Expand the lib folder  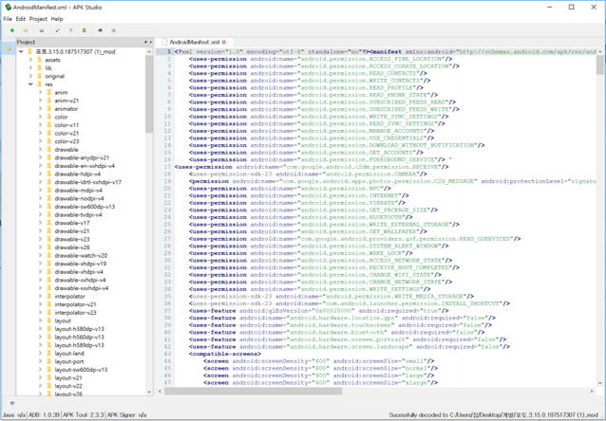coord(30,68)
